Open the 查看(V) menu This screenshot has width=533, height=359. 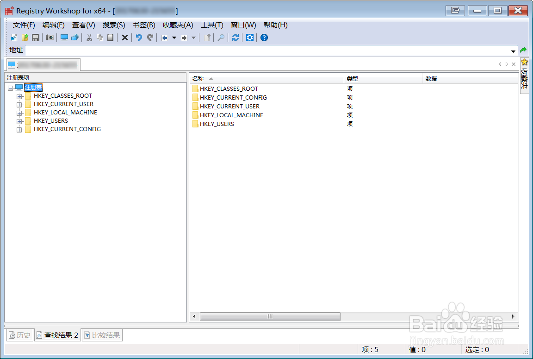84,25
